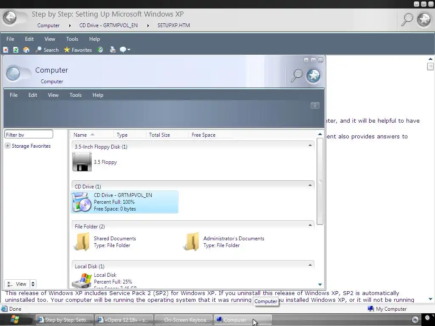Expand Storage Favorites tree node

[8, 146]
